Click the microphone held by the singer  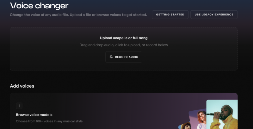(211, 114)
